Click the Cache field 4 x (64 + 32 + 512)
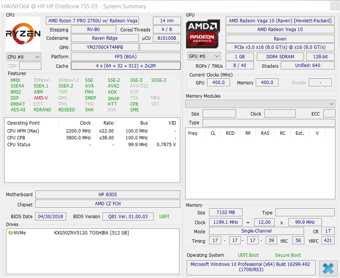Screen dimensions: 340x278 [126, 66]
